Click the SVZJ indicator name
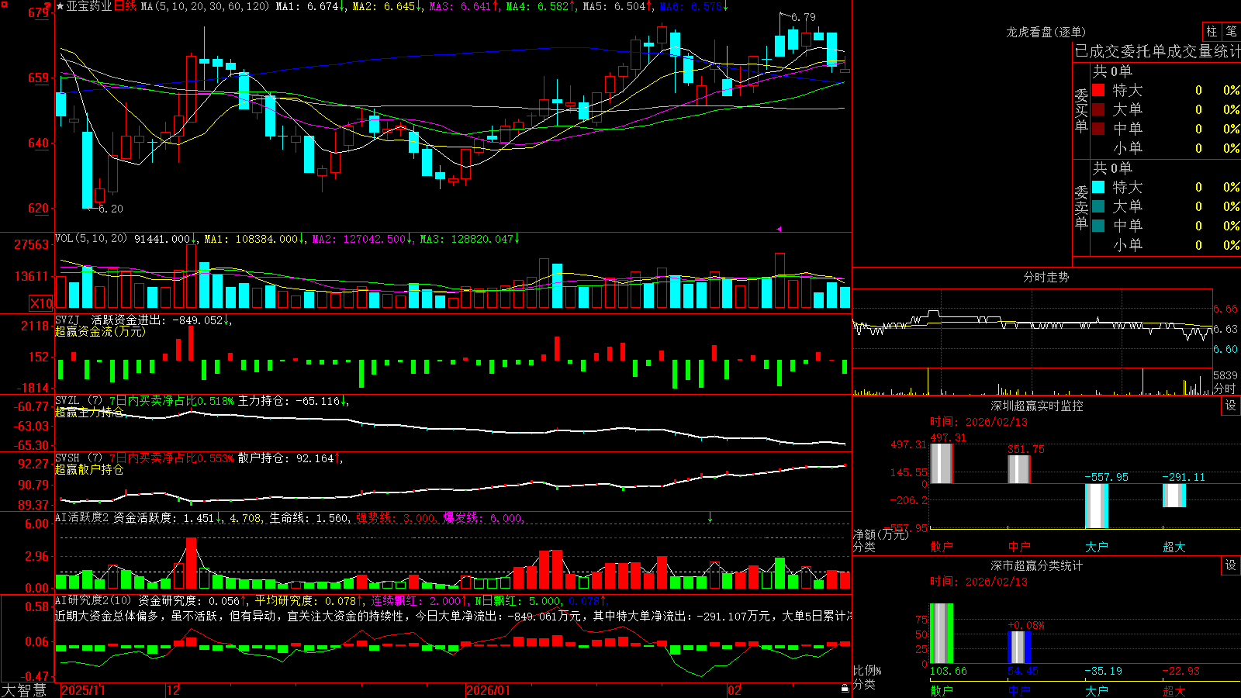This screenshot has height=698, width=1241. click(x=67, y=320)
